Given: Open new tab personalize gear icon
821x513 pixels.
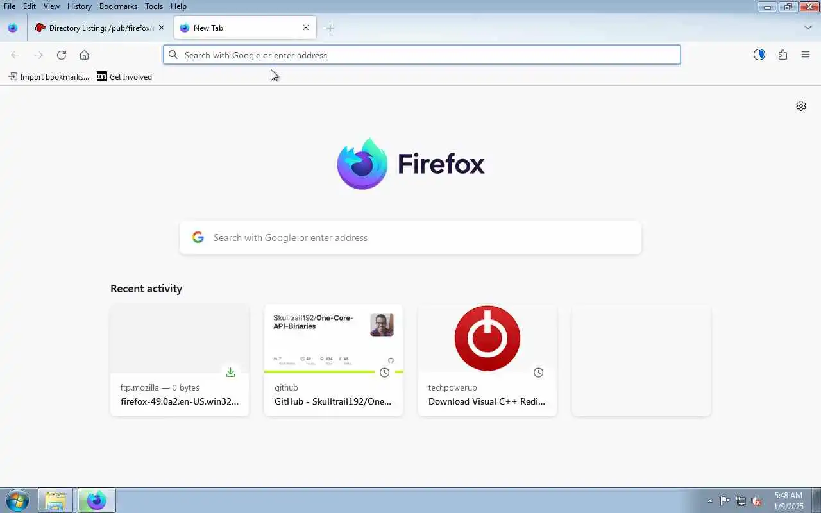Looking at the screenshot, I should tap(801, 106).
